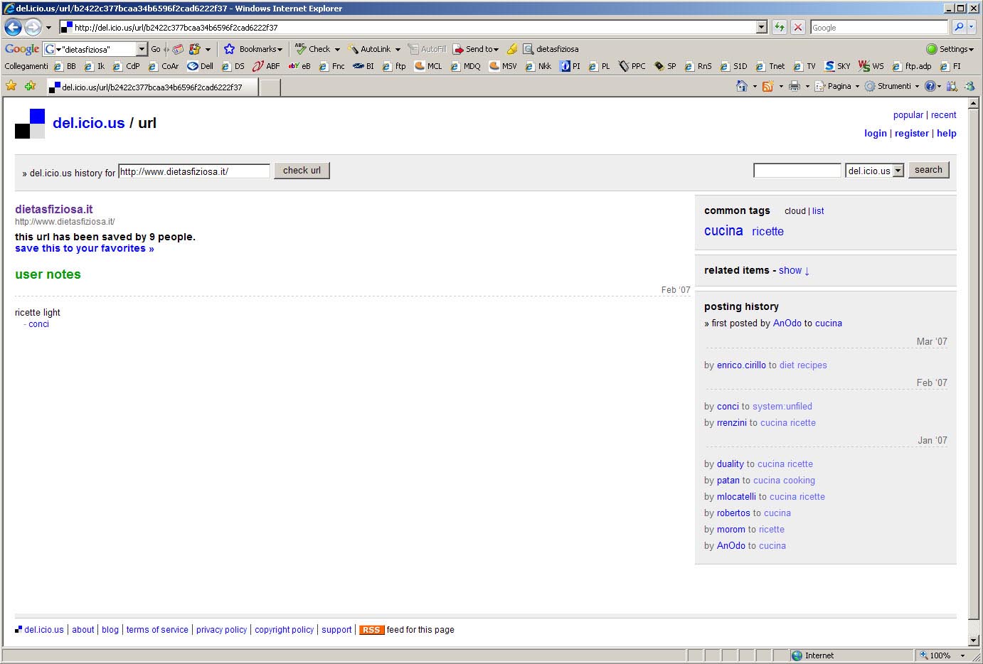The height and width of the screenshot is (664, 983).
Task: Click the Stop loading red X icon
Action: 798,27
